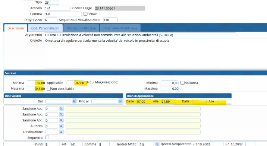The height and width of the screenshot is (146, 267).
Task: Click the < 1.10.2003 field
Action: tap(251, 144)
